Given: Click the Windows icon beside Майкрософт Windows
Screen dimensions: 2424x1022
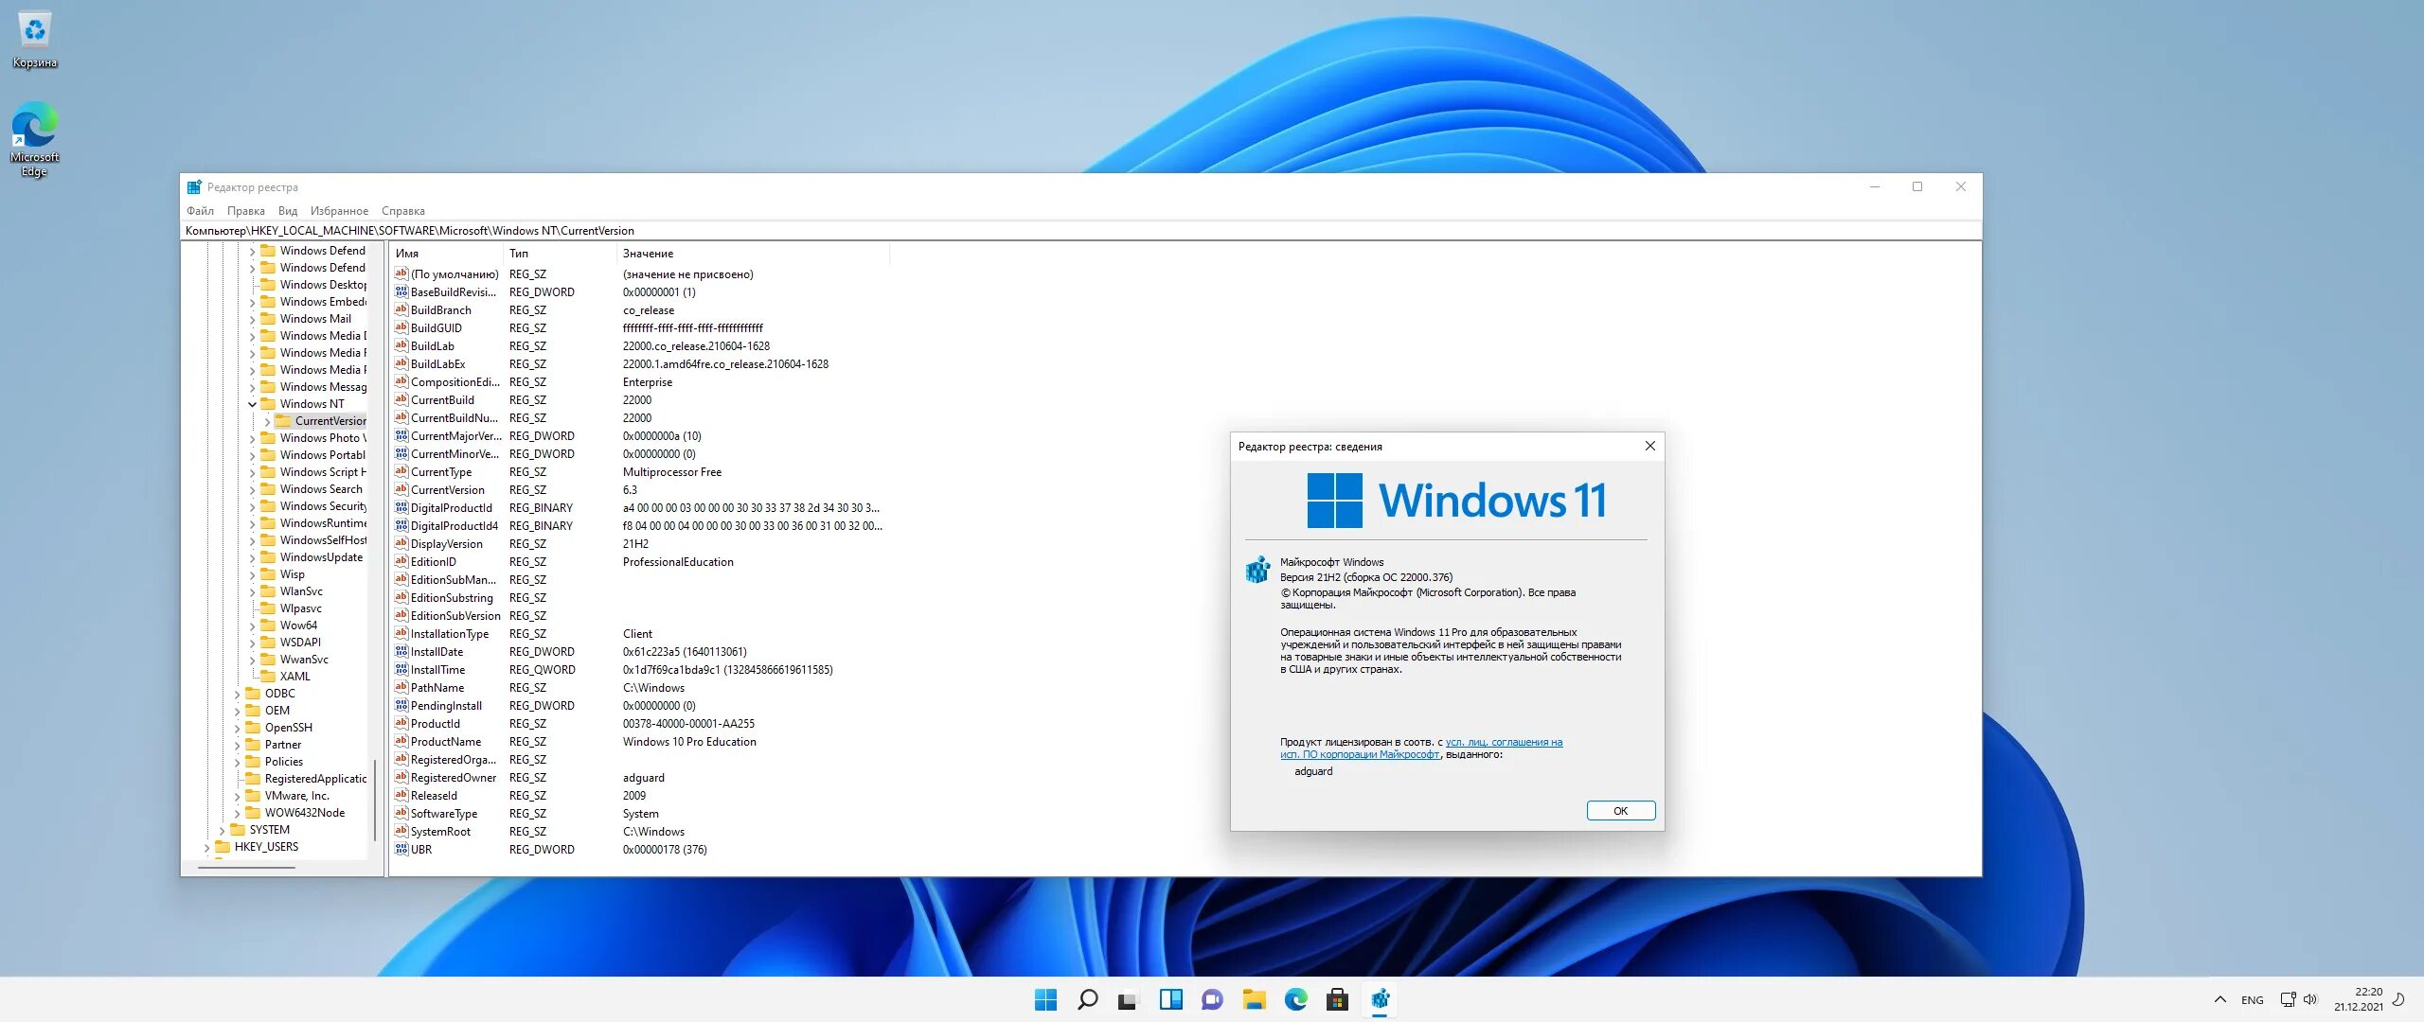Looking at the screenshot, I should [1259, 568].
